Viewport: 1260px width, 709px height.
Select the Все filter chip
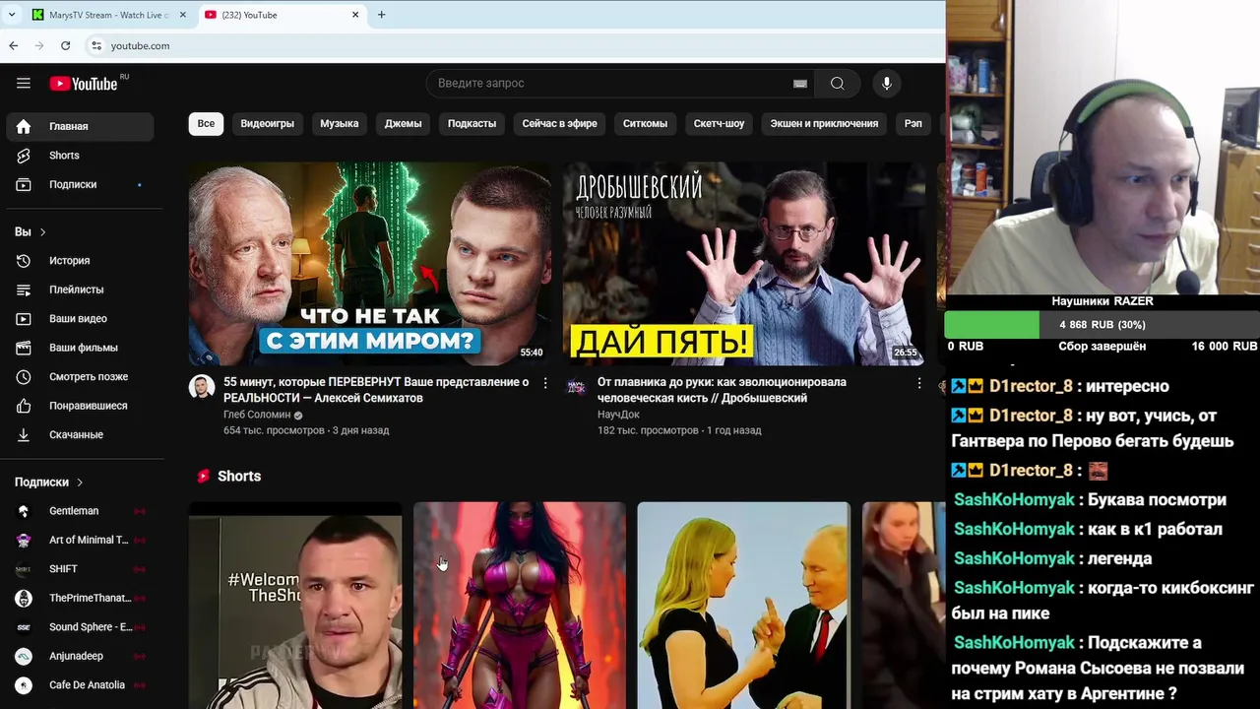206,124
